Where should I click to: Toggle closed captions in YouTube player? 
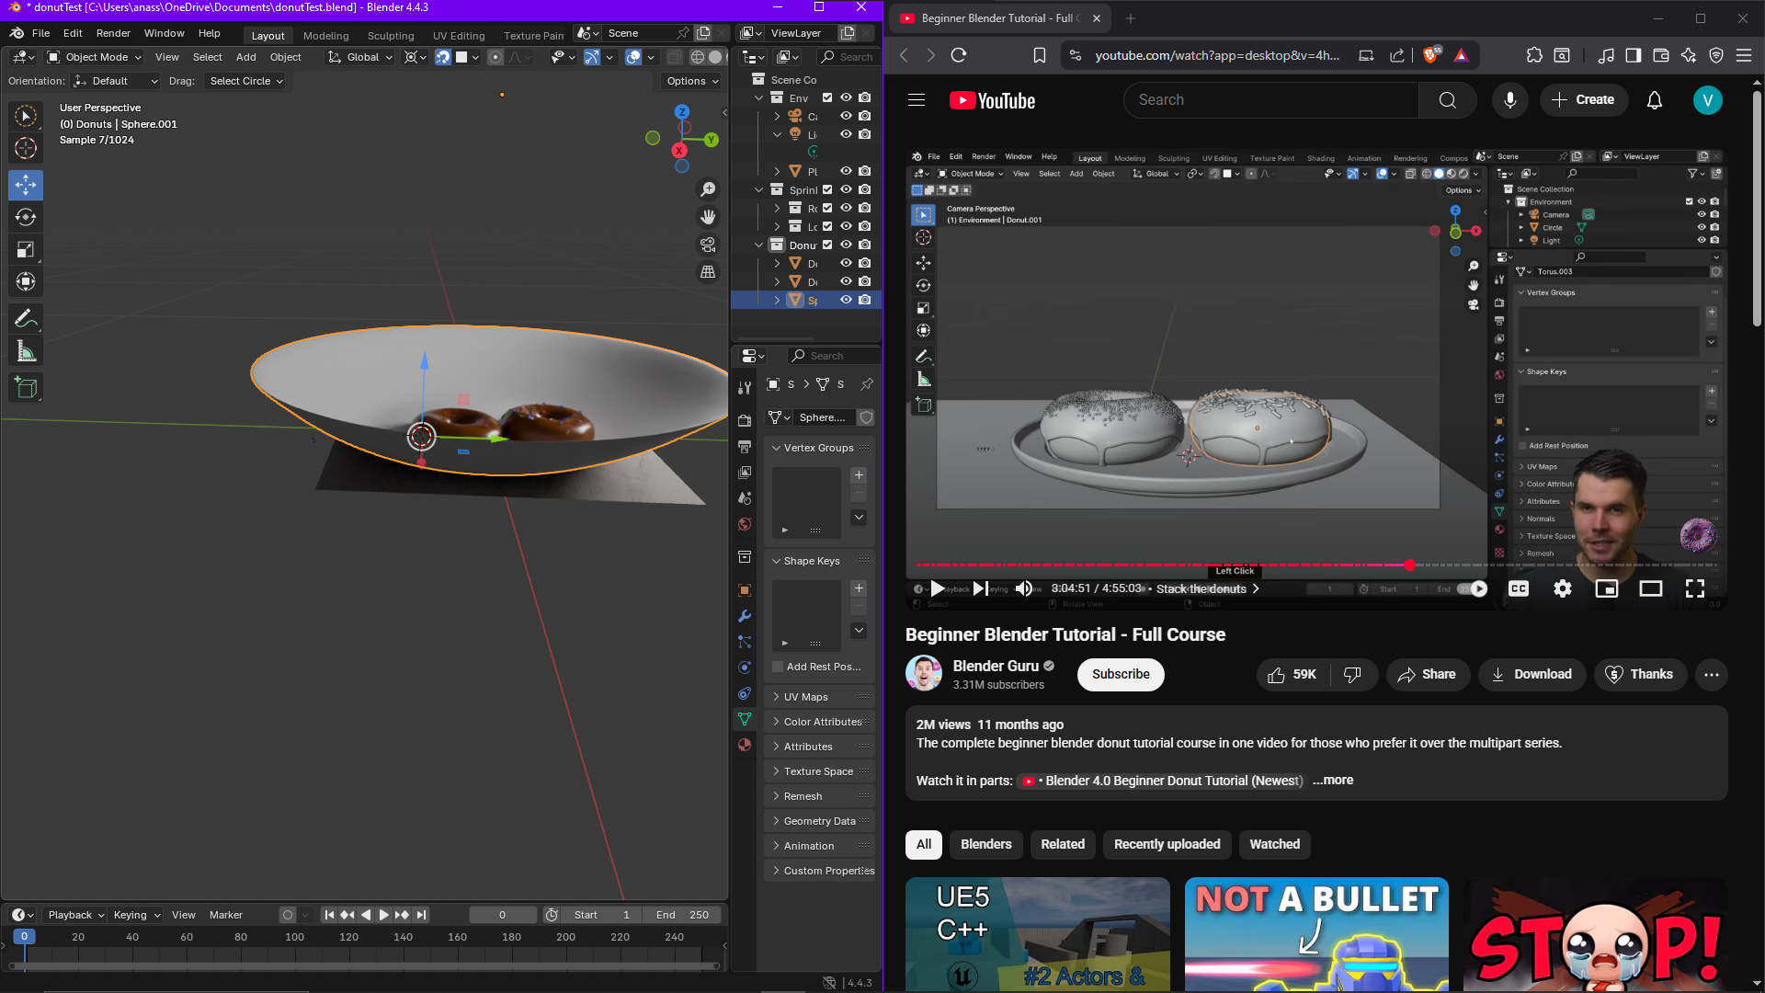[x=1519, y=588]
